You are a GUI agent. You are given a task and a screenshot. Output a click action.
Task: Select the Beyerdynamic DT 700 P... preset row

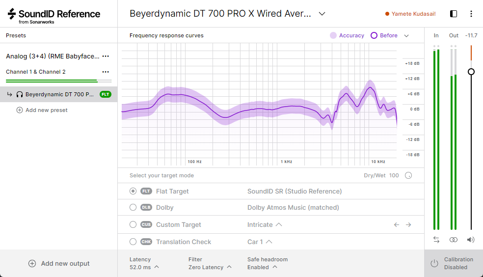(x=58, y=94)
